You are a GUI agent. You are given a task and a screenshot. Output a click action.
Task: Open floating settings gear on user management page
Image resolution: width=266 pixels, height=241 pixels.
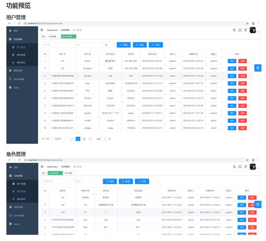258,68
